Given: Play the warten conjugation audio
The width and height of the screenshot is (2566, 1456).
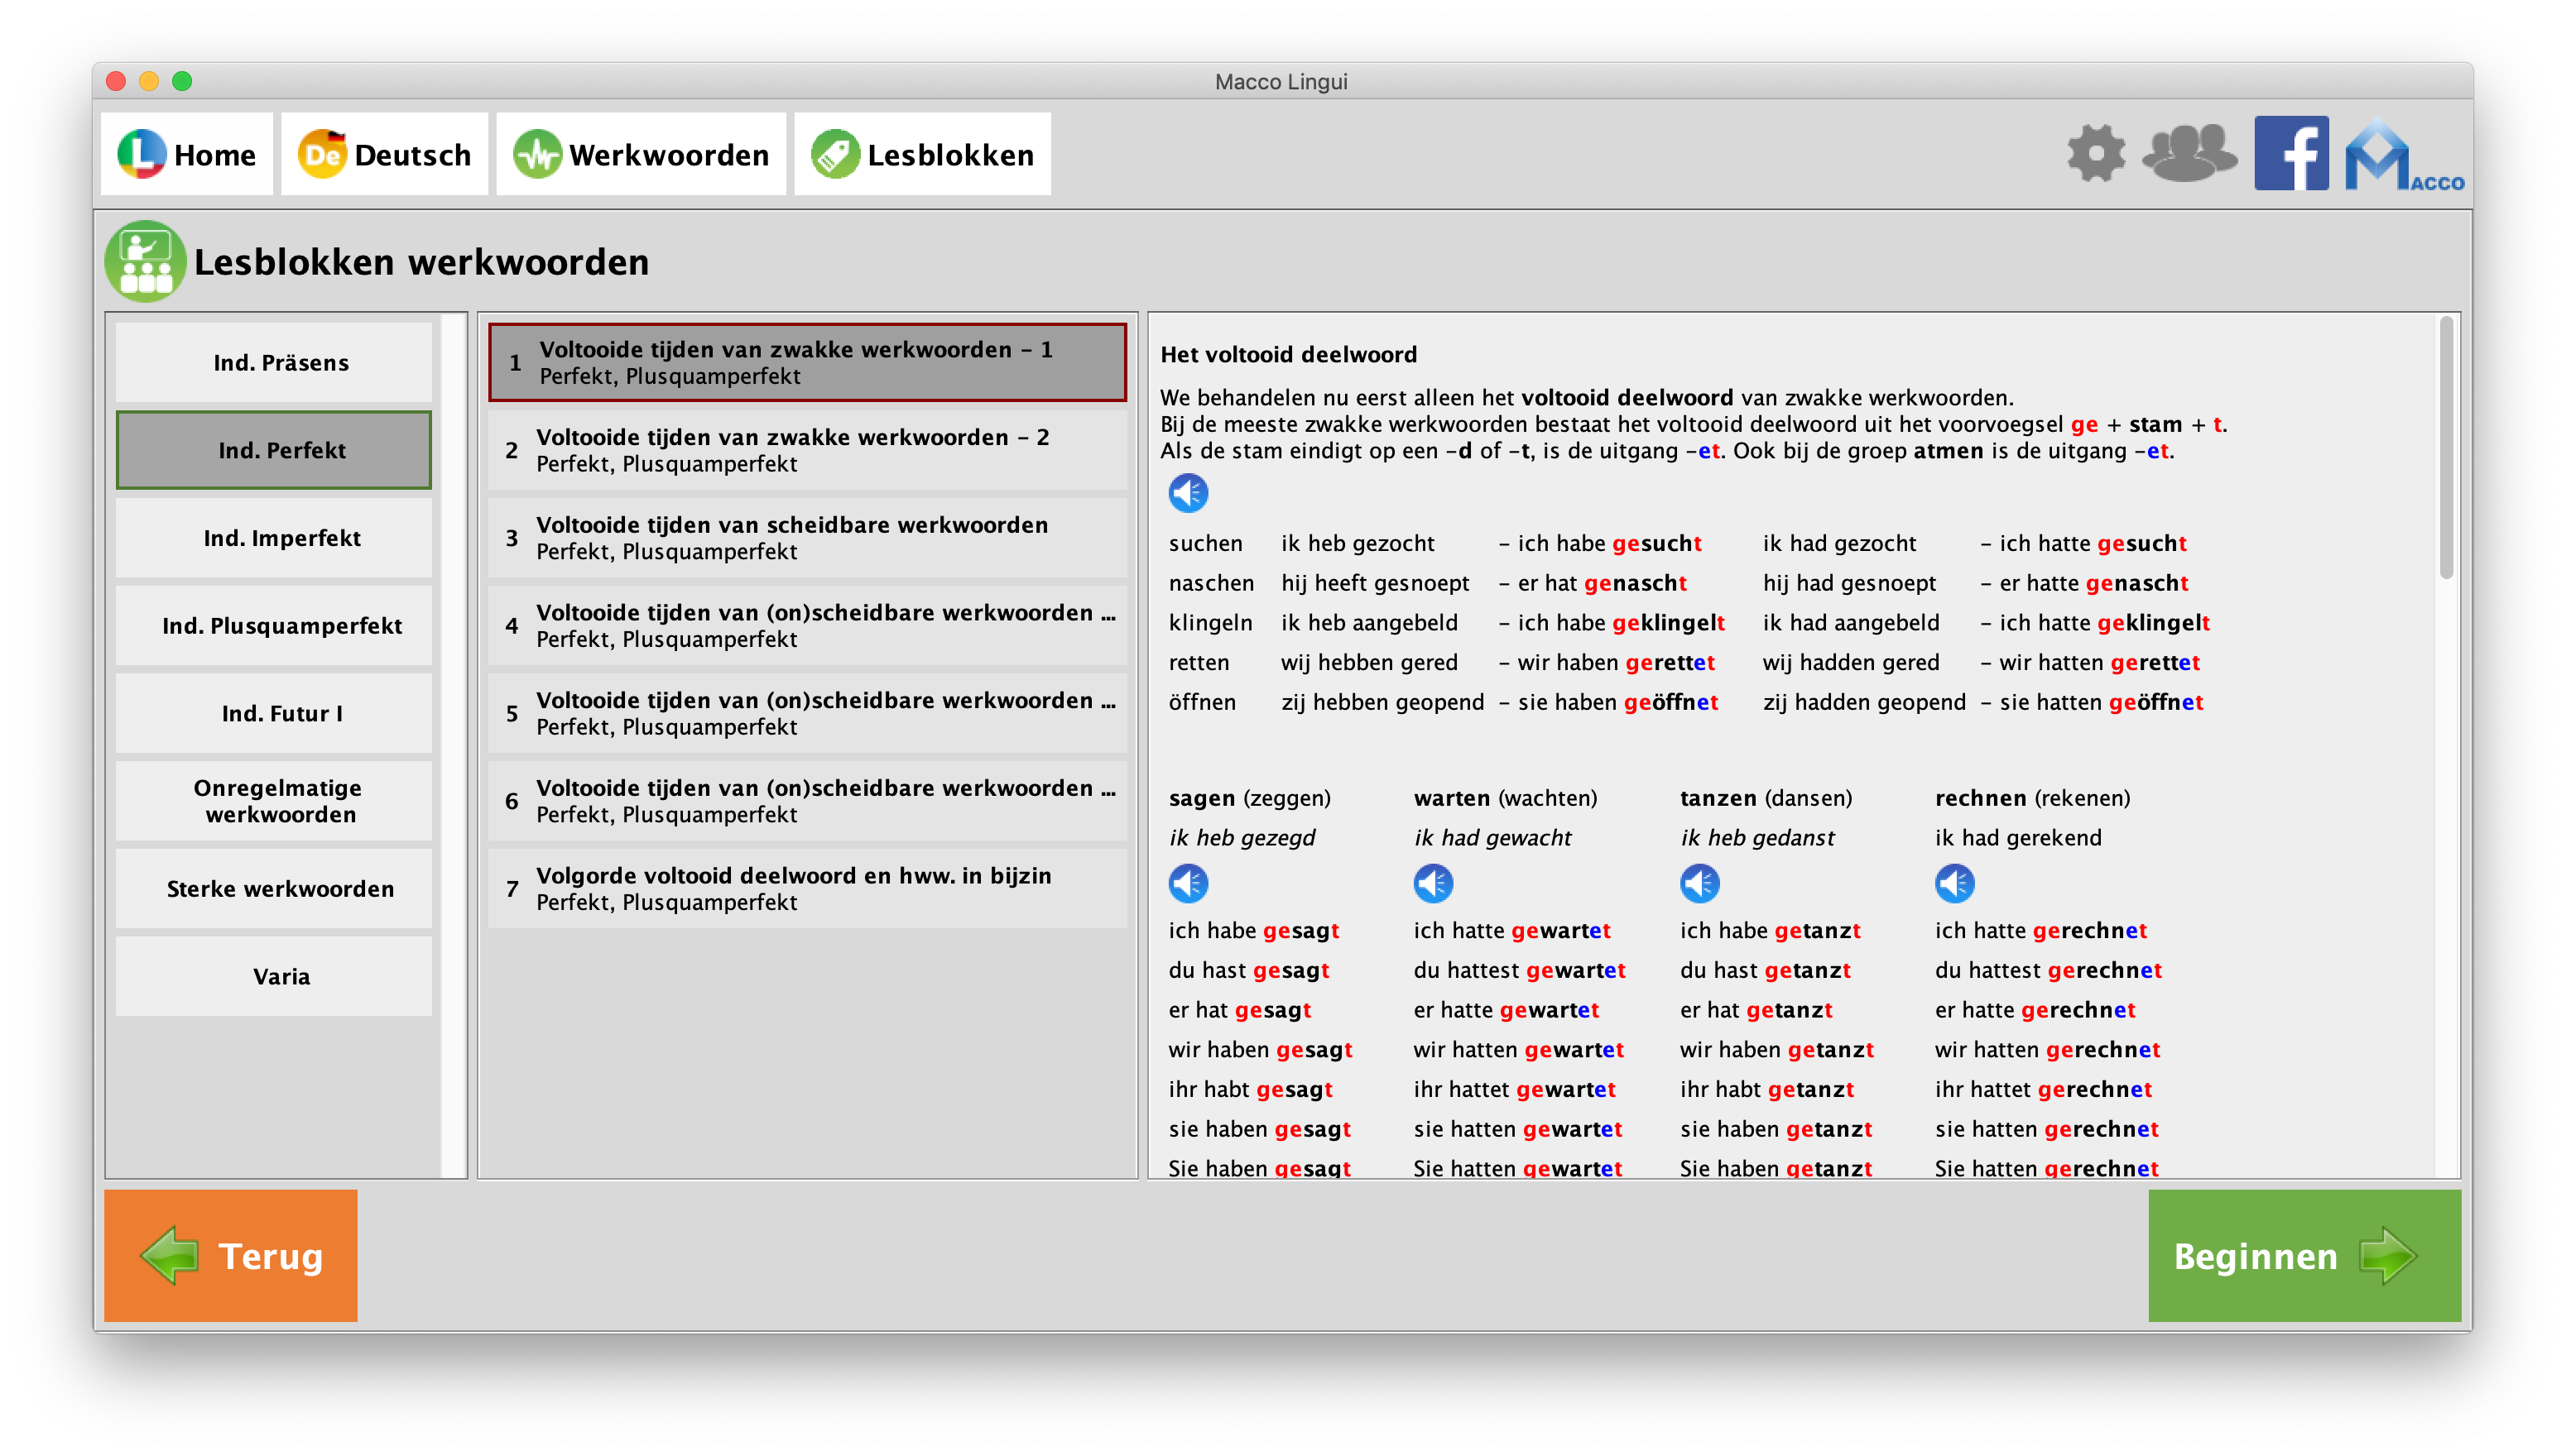Looking at the screenshot, I should [x=1433, y=883].
